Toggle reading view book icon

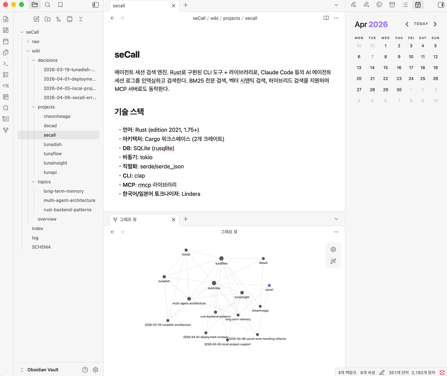[x=326, y=18]
